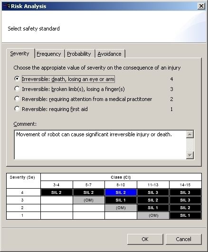
Task: Click the SIL 1 cell in row 1
Action: pyautogui.click(x=185, y=215)
